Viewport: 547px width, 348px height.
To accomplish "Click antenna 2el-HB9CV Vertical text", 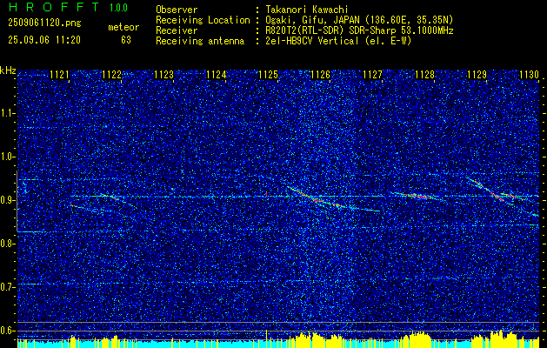I will click(339, 41).
